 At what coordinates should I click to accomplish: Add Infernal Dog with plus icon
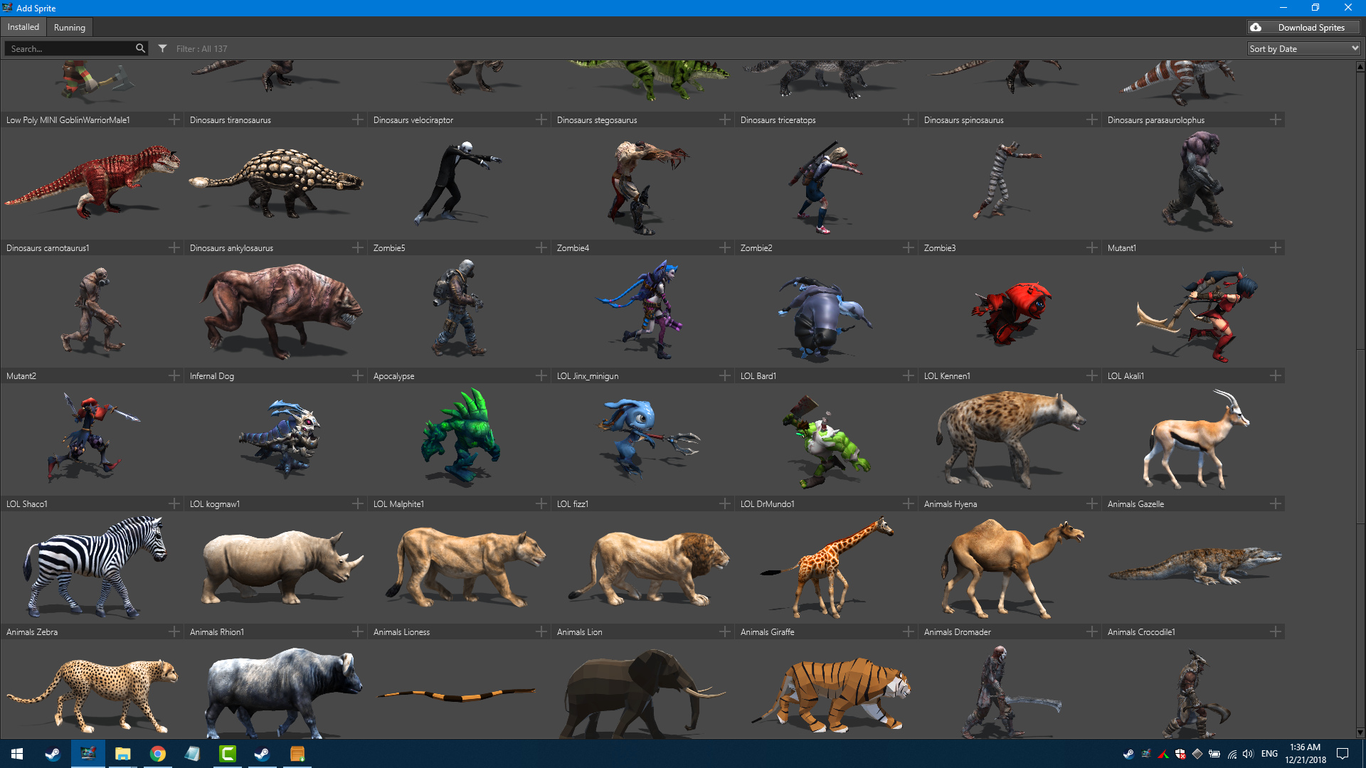[358, 375]
